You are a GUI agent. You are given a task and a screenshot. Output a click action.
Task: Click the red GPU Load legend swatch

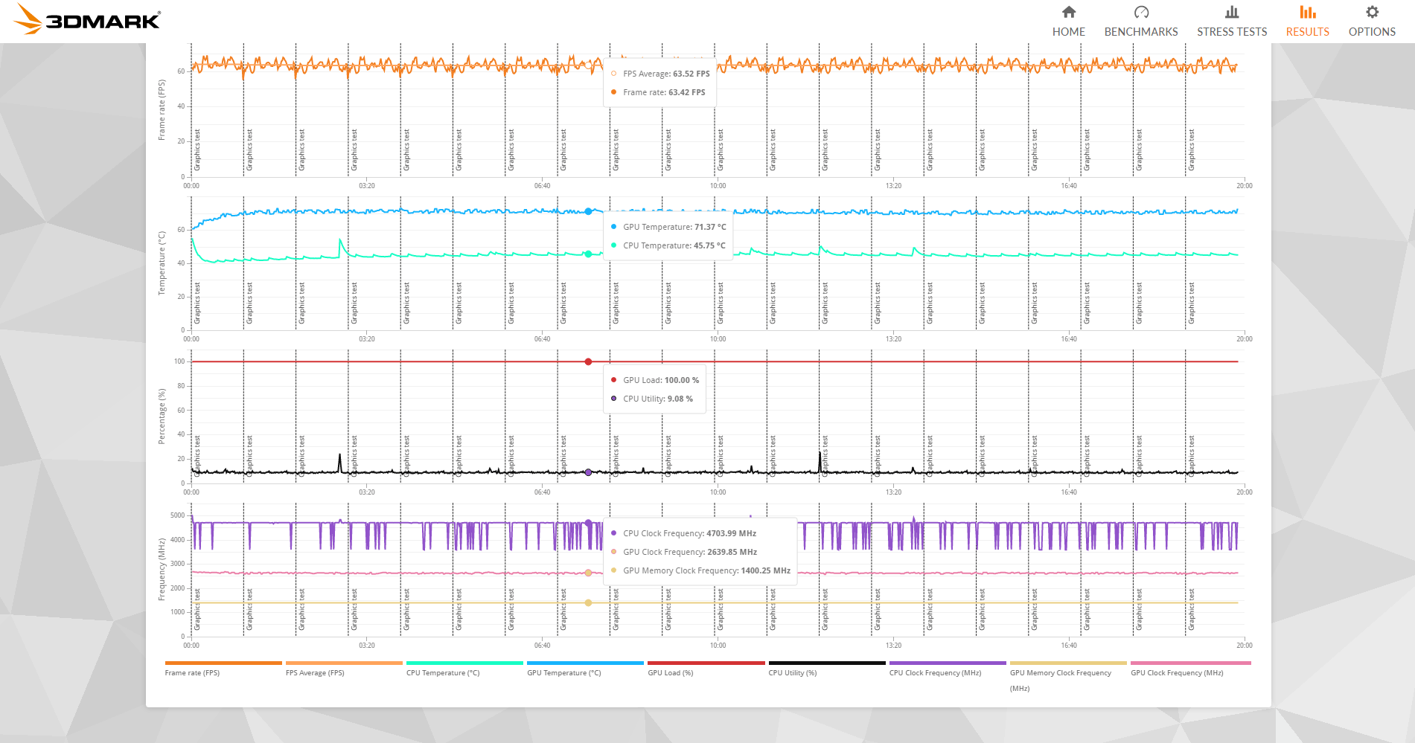tap(706, 663)
